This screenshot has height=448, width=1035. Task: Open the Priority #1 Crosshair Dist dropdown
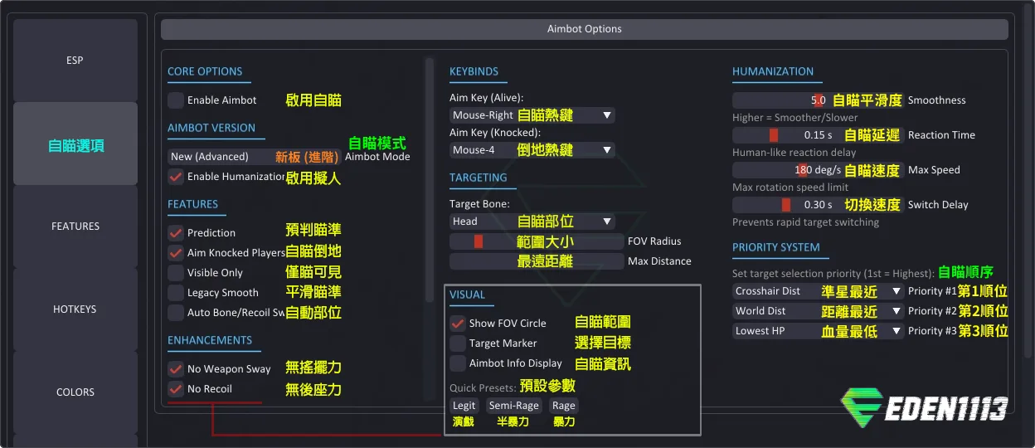818,291
